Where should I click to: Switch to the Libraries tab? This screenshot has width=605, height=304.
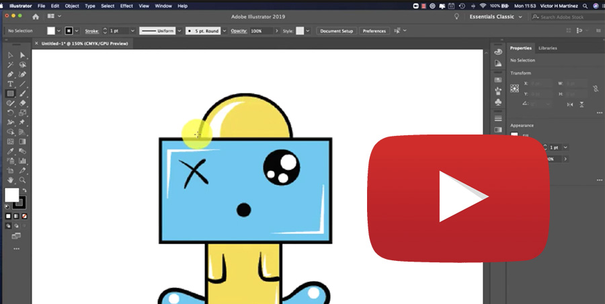[x=547, y=48]
